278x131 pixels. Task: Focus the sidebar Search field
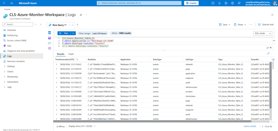click(x=18, y=24)
